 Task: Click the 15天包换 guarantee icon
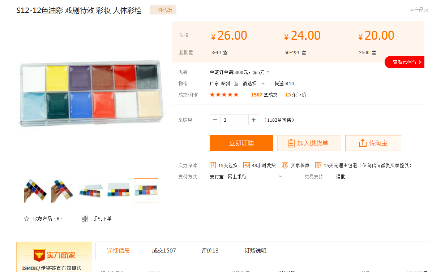click(x=213, y=165)
